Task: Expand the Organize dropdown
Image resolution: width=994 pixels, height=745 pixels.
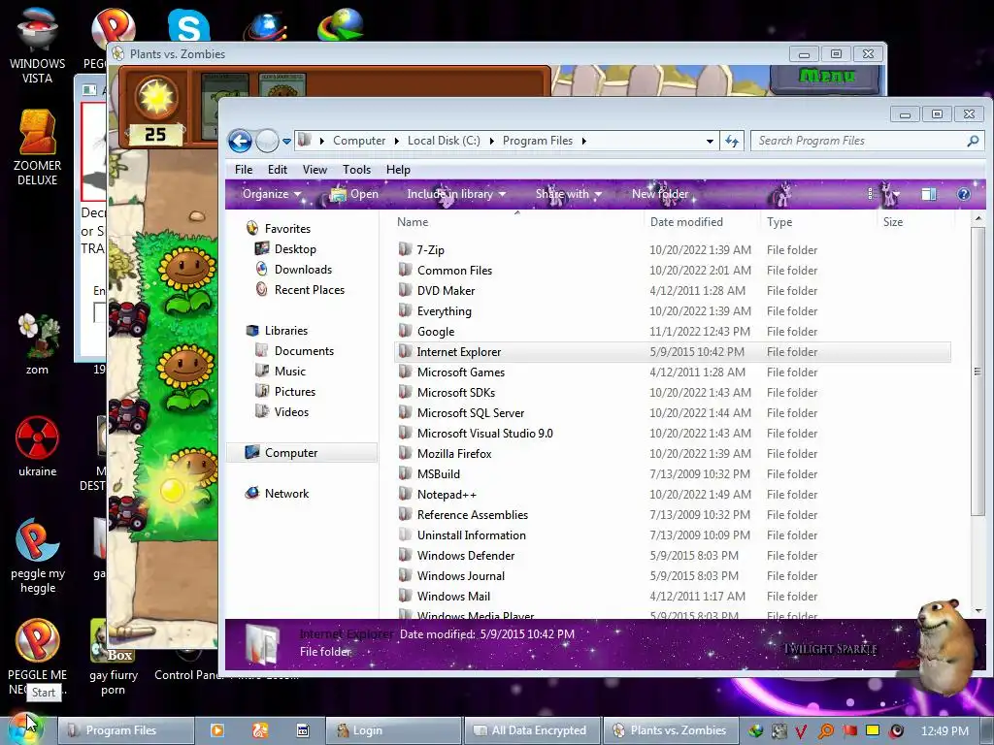Action: [272, 194]
